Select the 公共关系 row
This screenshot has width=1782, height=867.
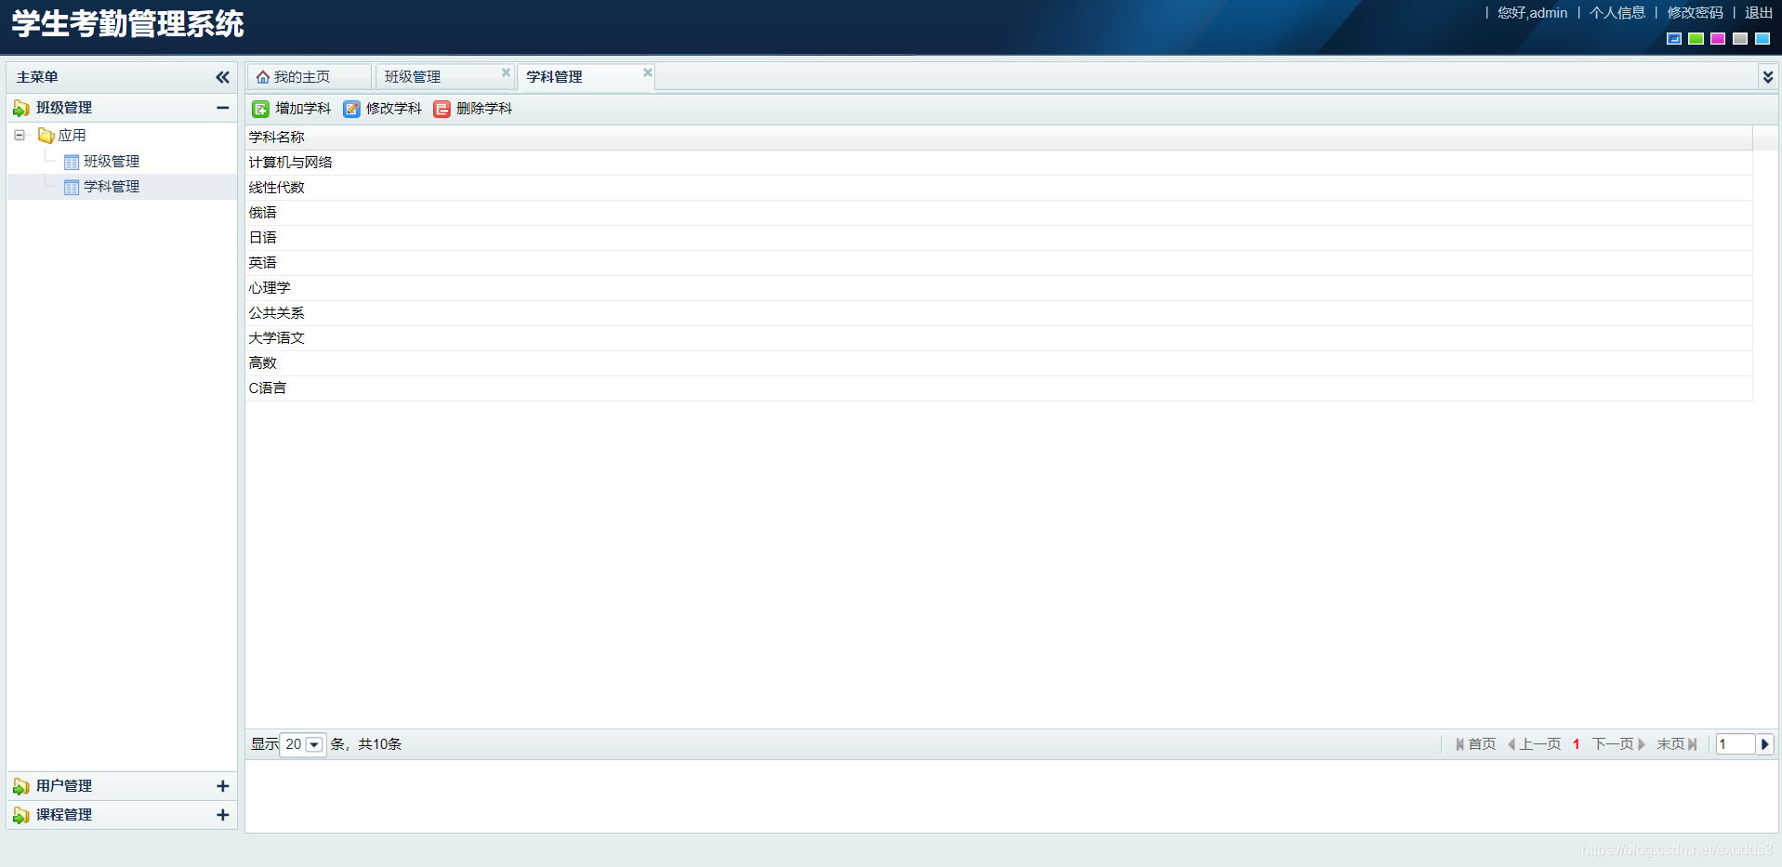coord(999,313)
